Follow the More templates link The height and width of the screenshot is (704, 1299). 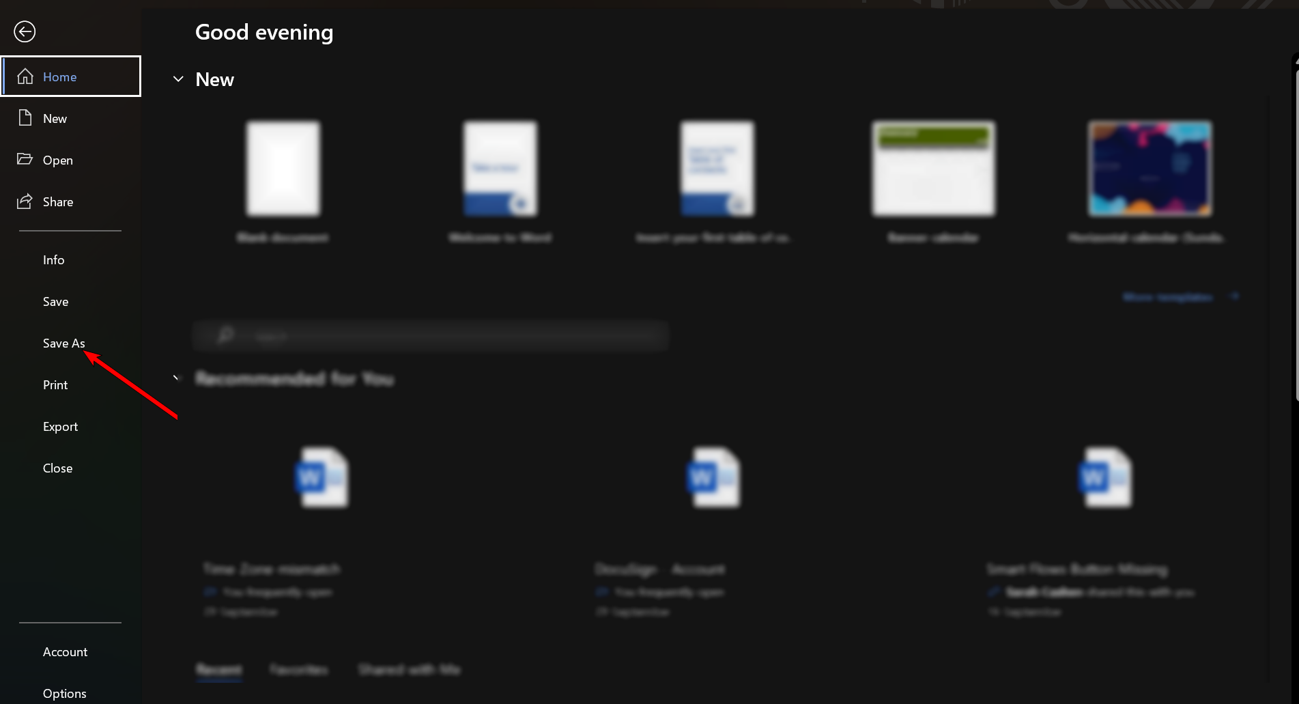(1181, 297)
